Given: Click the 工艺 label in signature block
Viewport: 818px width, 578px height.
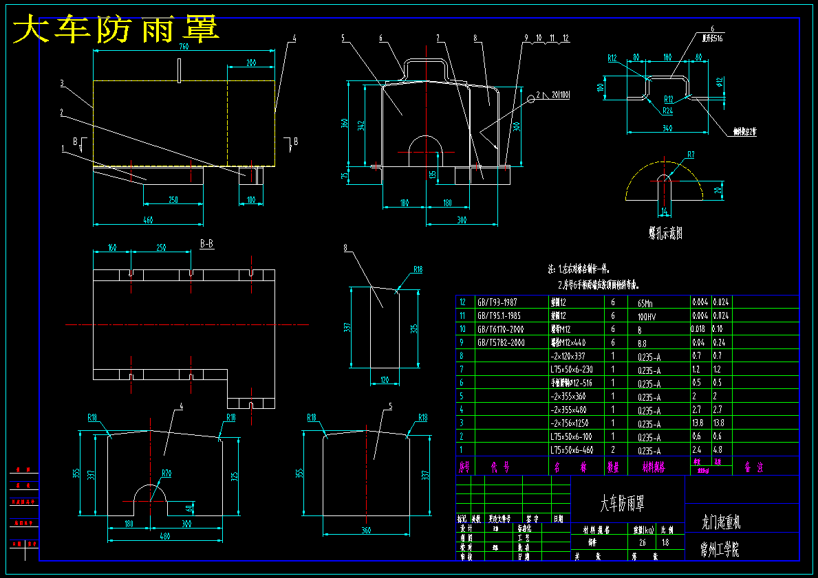Looking at the screenshot, I should click(524, 537).
